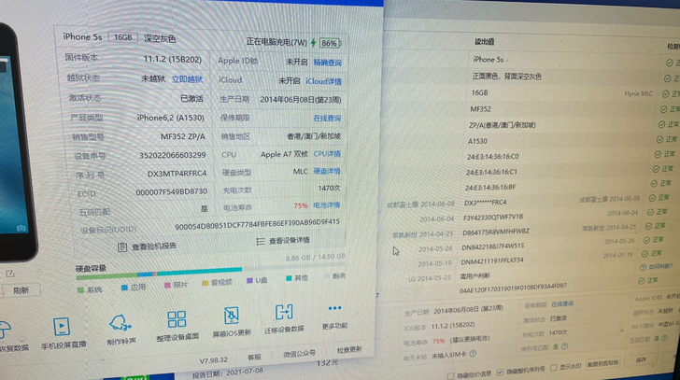Click the 保存 button in report window
Image resolution: width=680 pixels, height=380 pixels.
point(641,360)
